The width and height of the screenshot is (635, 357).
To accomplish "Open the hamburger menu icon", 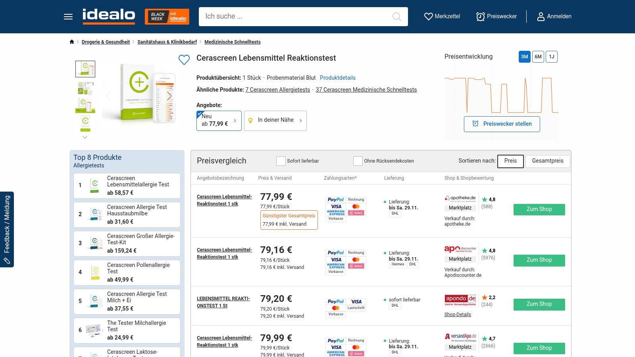I will coord(68,17).
